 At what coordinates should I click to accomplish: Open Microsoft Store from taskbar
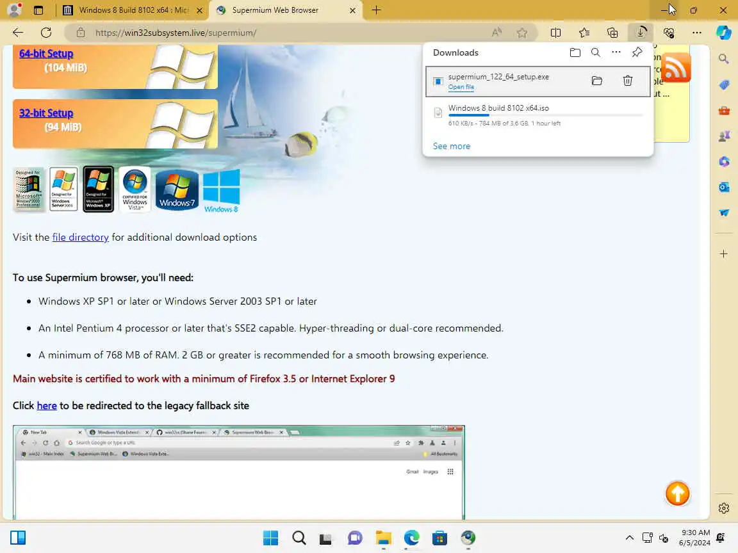[439, 538]
